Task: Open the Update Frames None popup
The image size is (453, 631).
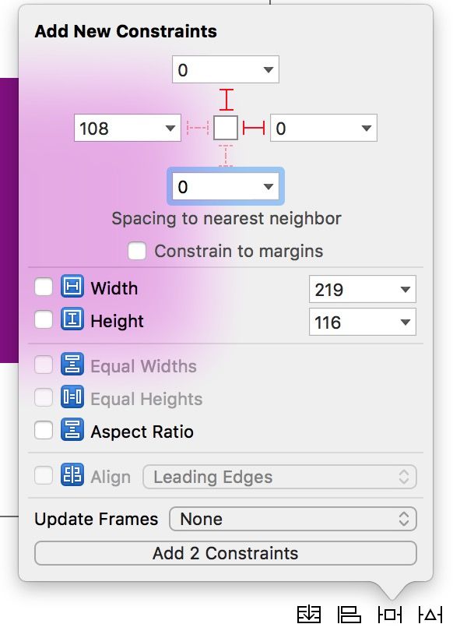Action: coord(293,519)
